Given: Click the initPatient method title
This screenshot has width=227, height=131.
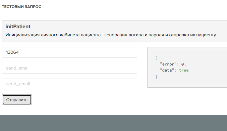Looking at the screenshot, I should [x=18, y=27].
